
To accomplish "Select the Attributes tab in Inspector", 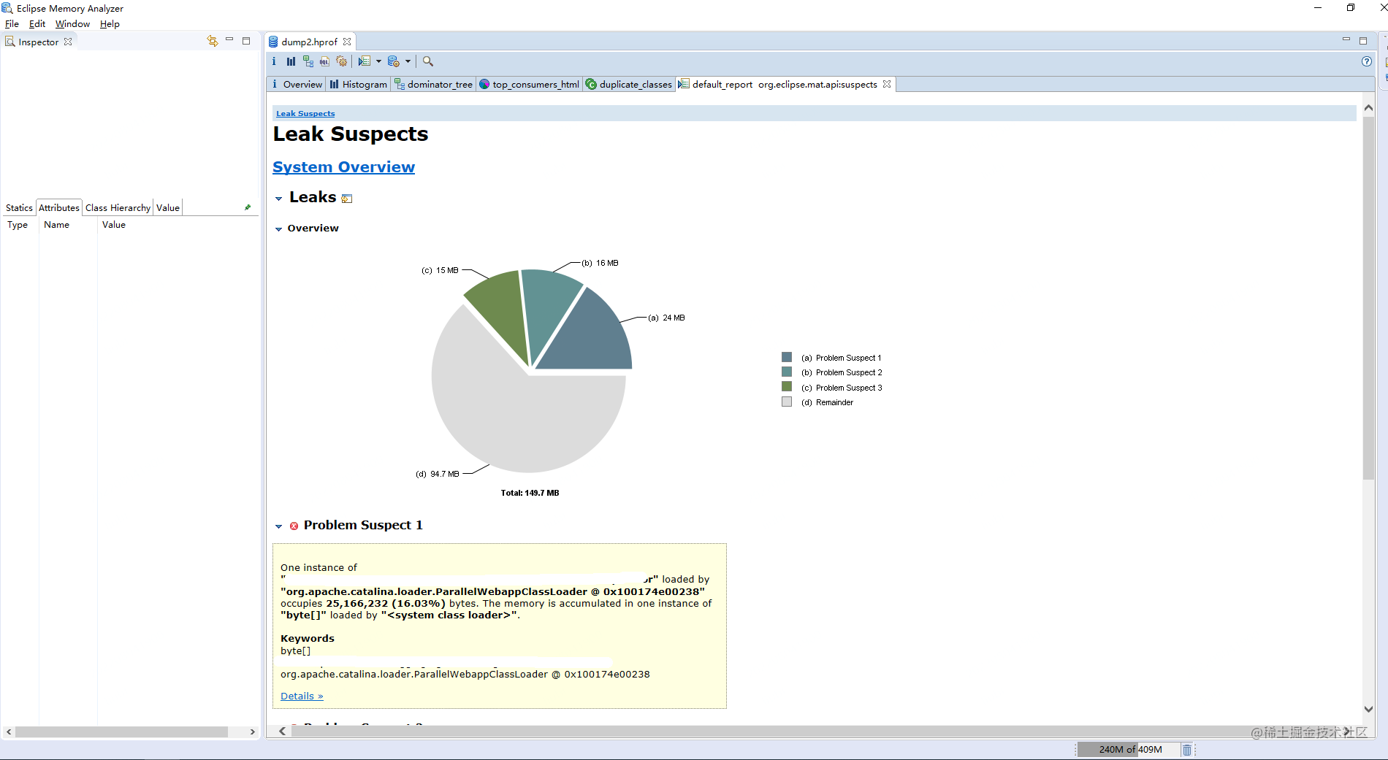I will coord(59,207).
